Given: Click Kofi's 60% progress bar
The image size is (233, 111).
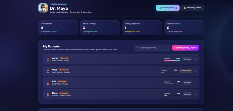Looking at the screenshot, I should (x=172, y=84).
